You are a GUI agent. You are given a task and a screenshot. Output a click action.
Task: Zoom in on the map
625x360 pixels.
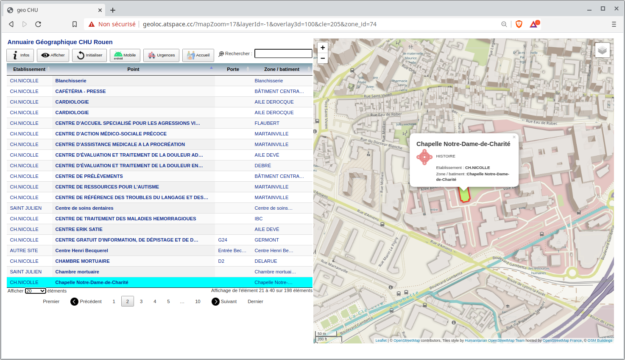pos(323,48)
